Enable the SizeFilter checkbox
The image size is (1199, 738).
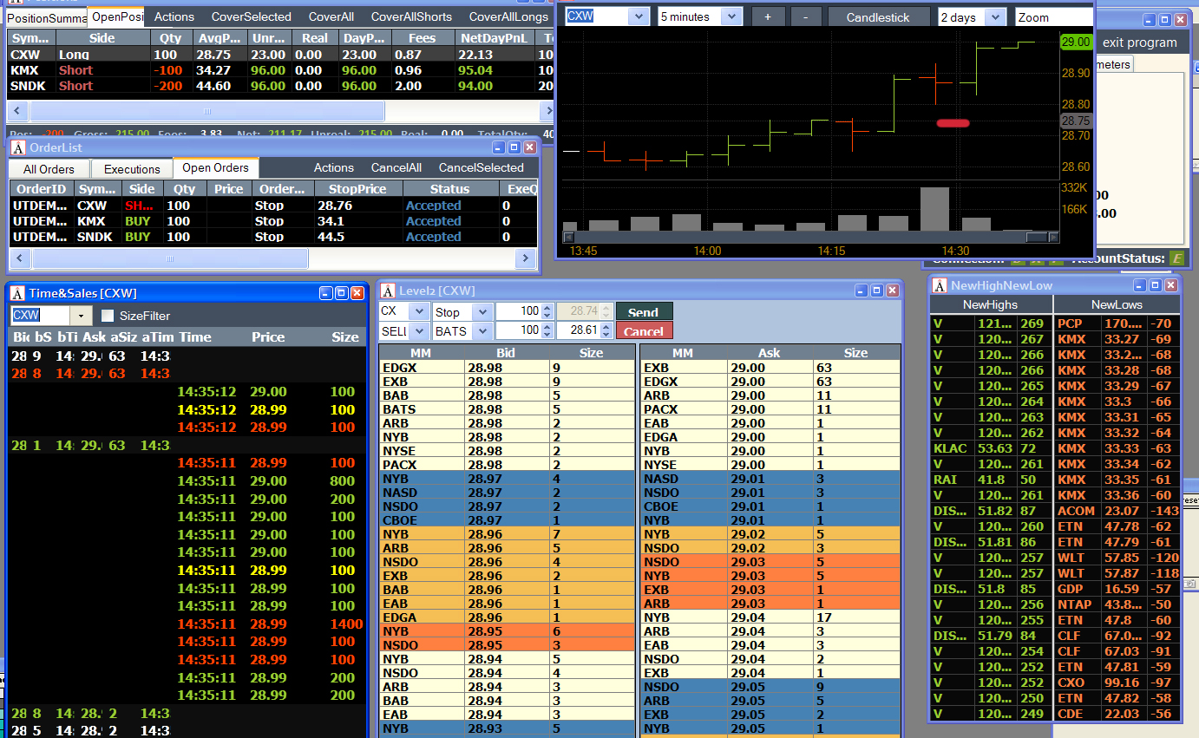pyautogui.click(x=108, y=316)
